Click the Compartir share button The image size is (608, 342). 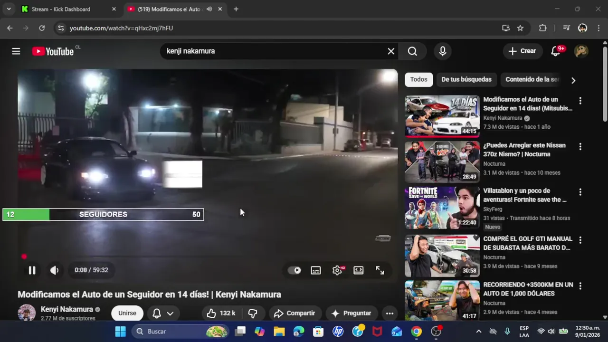click(x=295, y=313)
